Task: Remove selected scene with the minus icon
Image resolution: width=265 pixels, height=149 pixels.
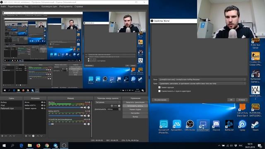Action: (6, 136)
